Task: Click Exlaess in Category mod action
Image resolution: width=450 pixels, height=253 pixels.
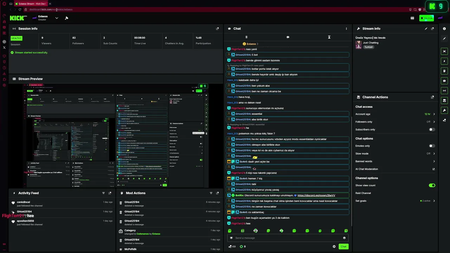Action: point(156,234)
